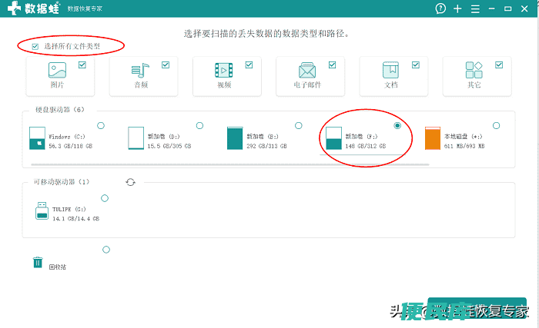Click the 新加卷 (F:) drive icon
This screenshot has height=328, width=539.
[x=333, y=138]
